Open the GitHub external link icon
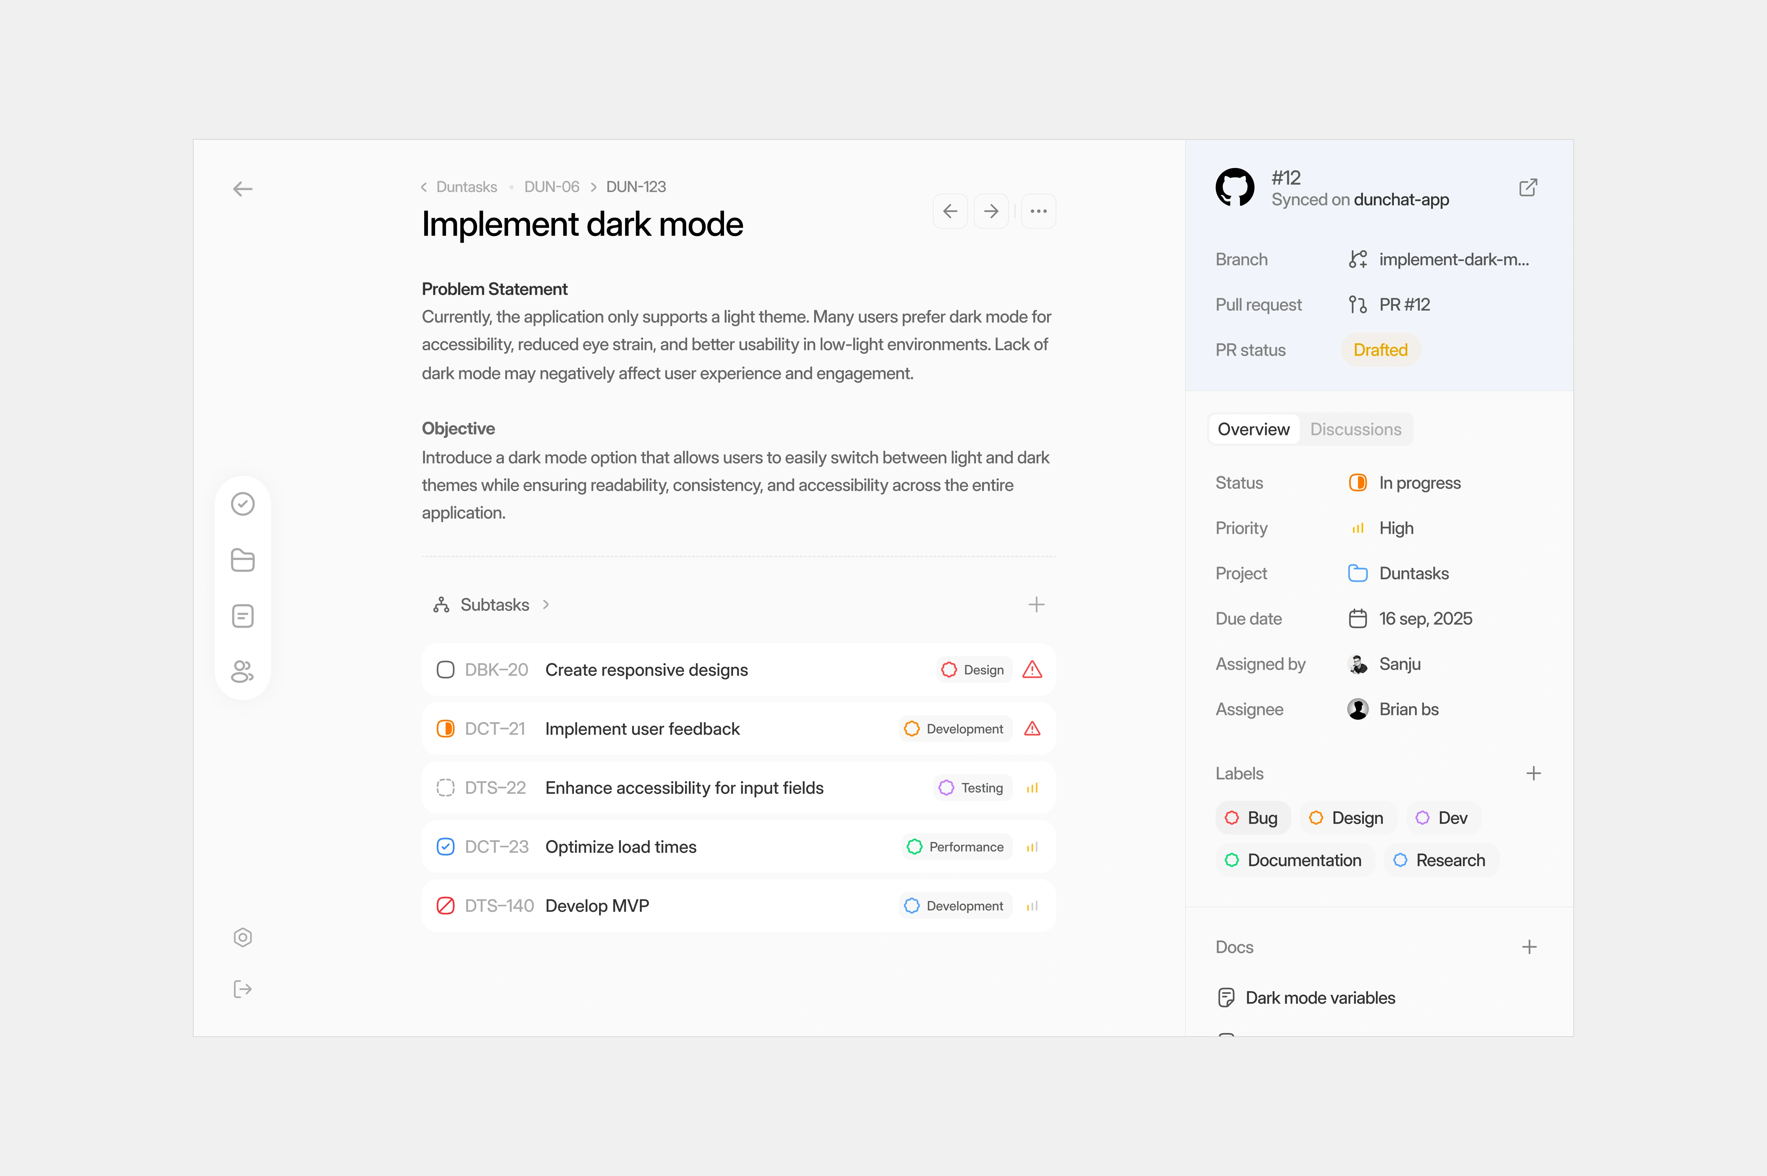The height and width of the screenshot is (1176, 1767). 1528,187
